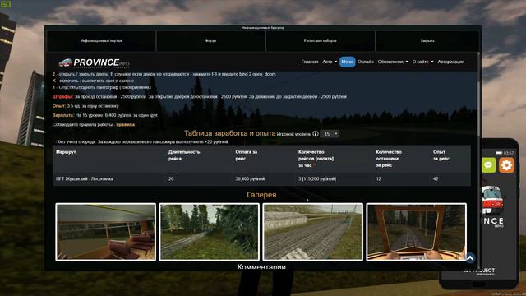The height and width of the screenshot is (296, 526).
Task: Expand the Авто dropdown in the navbar
Action: (330, 62)
